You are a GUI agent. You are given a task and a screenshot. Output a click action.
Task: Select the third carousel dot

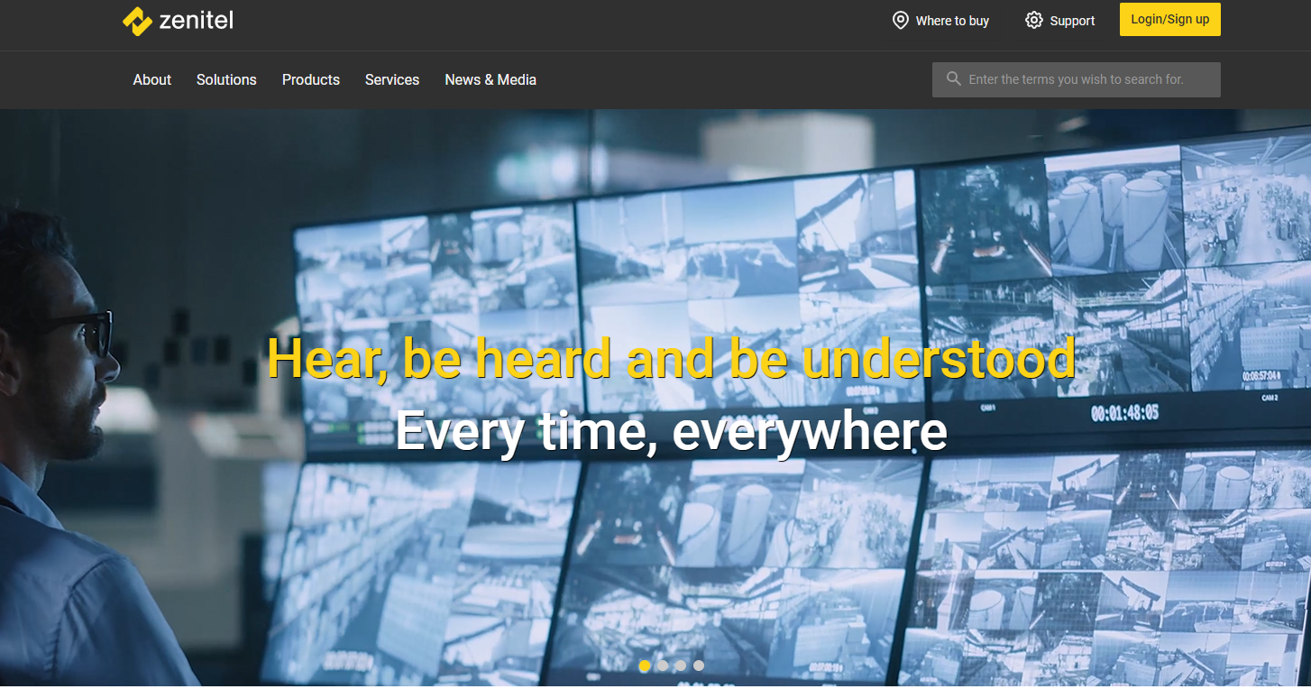click(x=681, y=666)
